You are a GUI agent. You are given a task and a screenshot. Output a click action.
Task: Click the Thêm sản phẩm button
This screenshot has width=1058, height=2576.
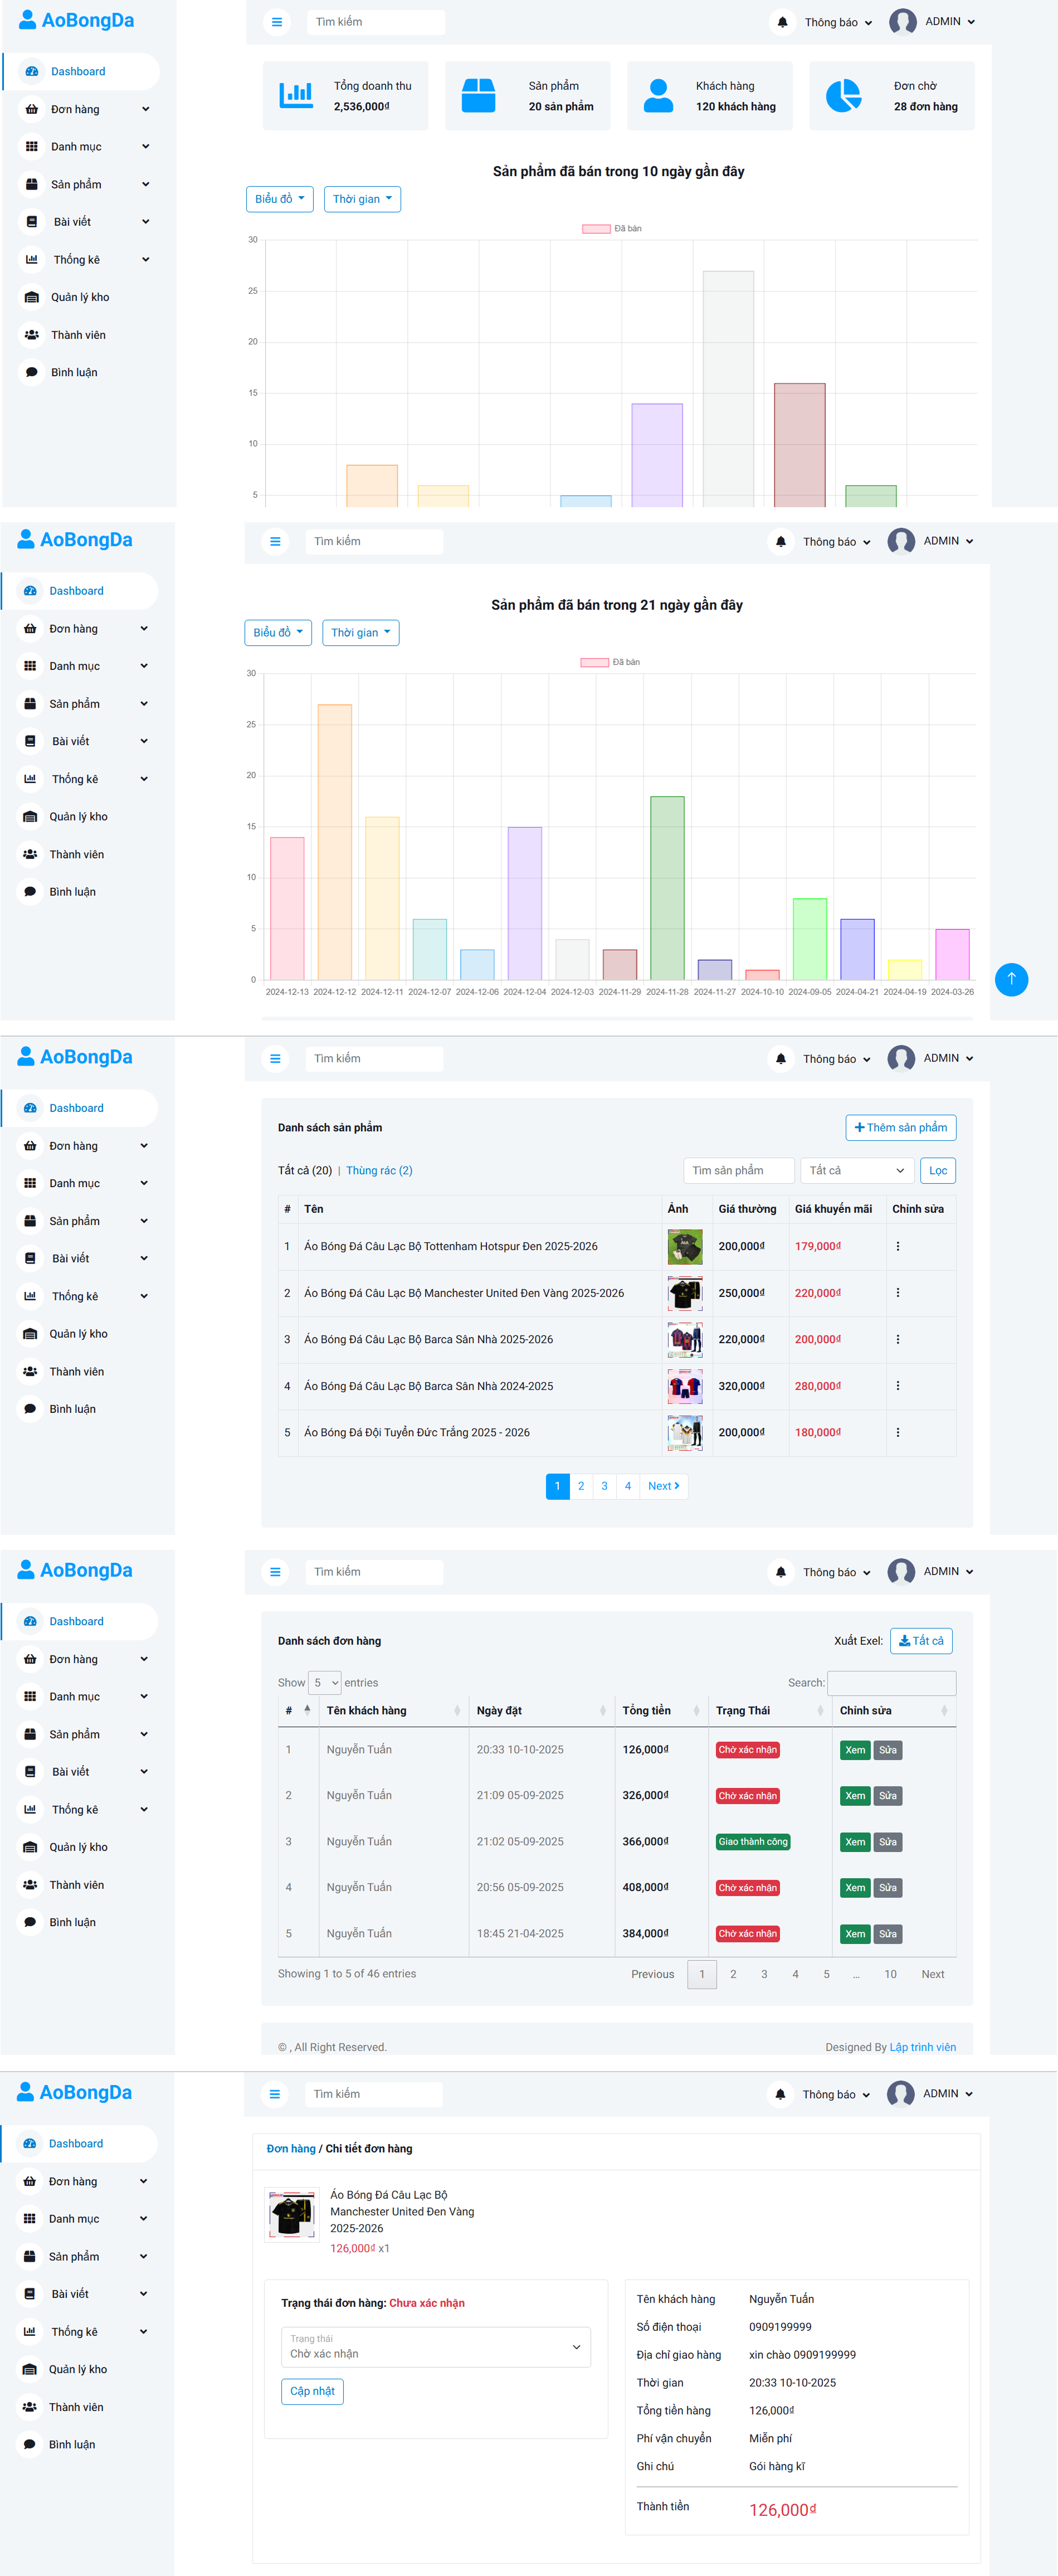click(900, 1127)
